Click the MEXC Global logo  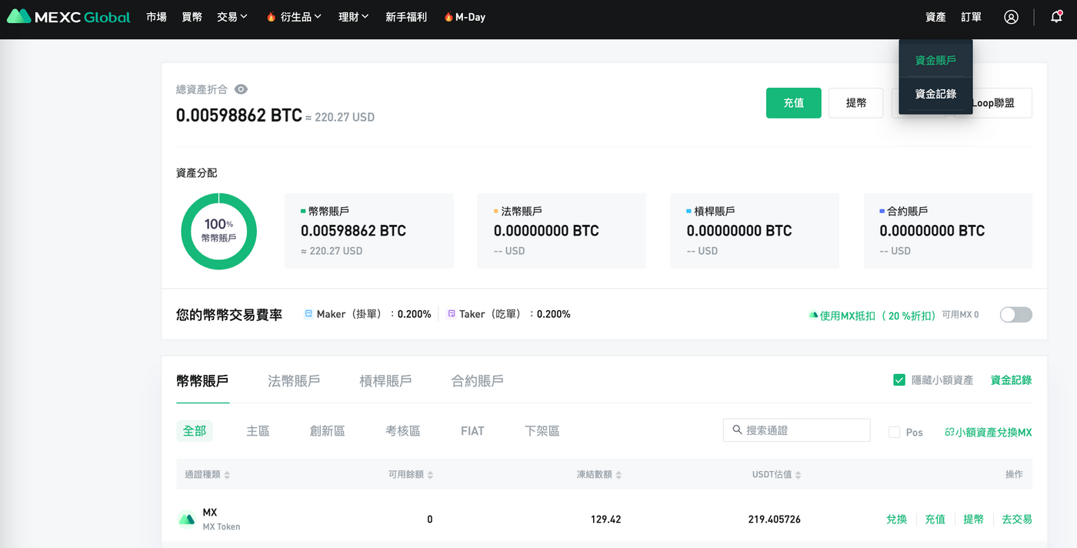pos(68,17)
